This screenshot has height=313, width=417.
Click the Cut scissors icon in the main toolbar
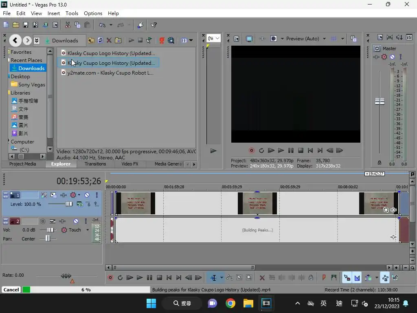[x=68, y=25]
